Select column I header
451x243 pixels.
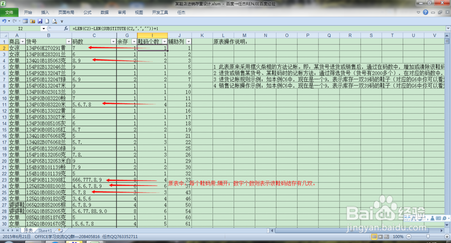pos(152,35)
